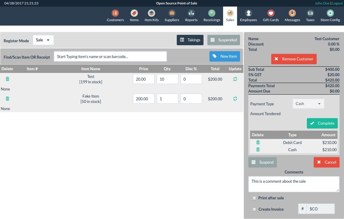
Task: Click the Debit Card payment type text
Action: pos(292,143)
